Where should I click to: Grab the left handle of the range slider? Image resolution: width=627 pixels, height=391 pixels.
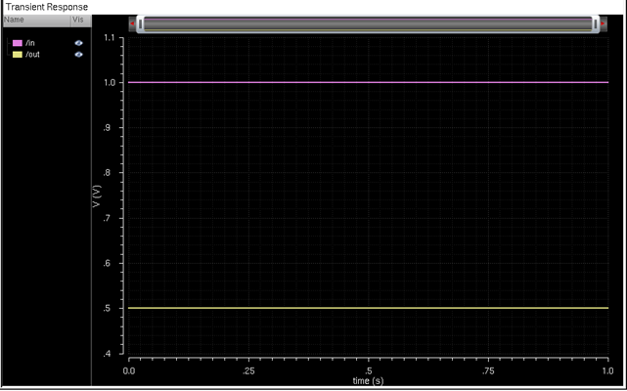tap(140, 24)
